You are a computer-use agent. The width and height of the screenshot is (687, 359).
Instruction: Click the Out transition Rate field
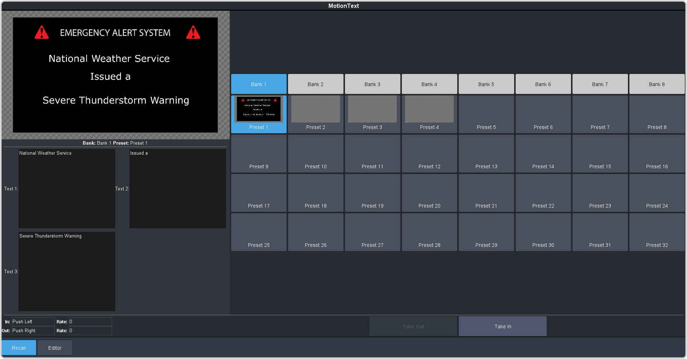pos(90,331)
